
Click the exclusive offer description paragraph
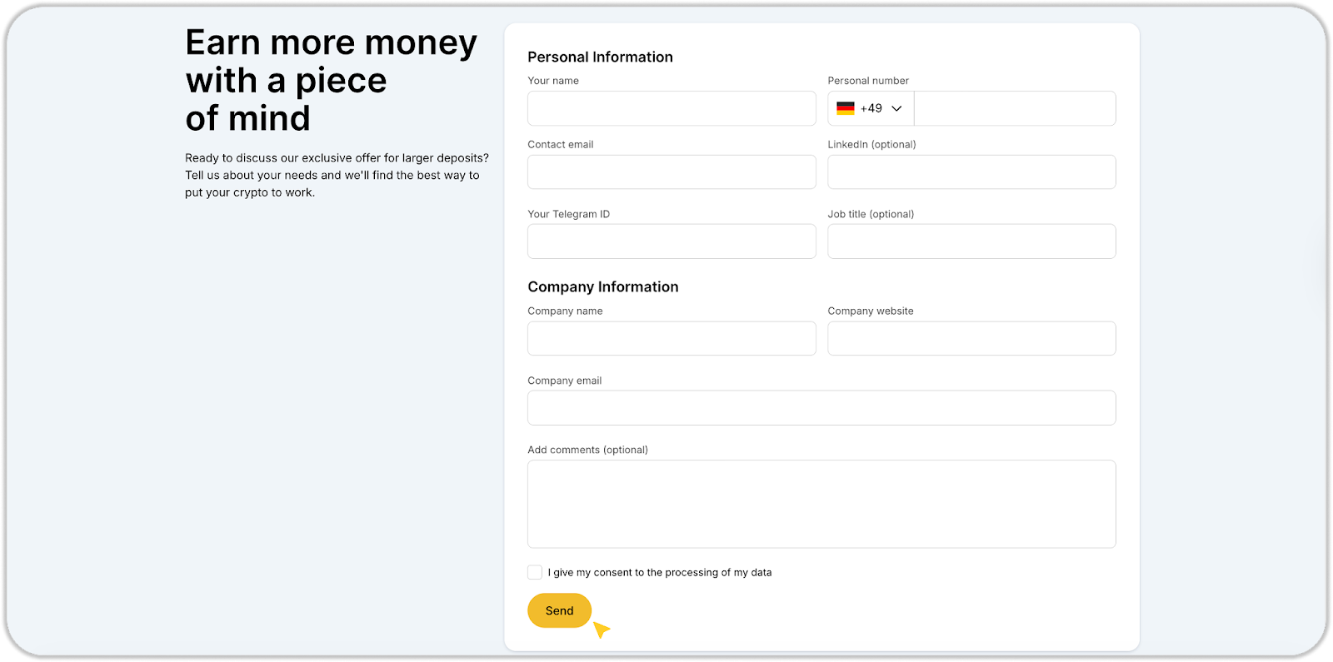[x=337, y=175]
